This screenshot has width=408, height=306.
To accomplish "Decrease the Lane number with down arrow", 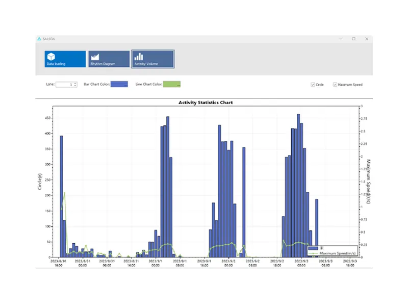I will [x=75, y=86].
